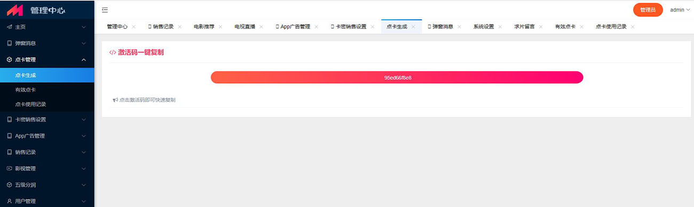
Task: Click the phone icon beside 销售记录 in sidebar
Action: click(9, 152)
